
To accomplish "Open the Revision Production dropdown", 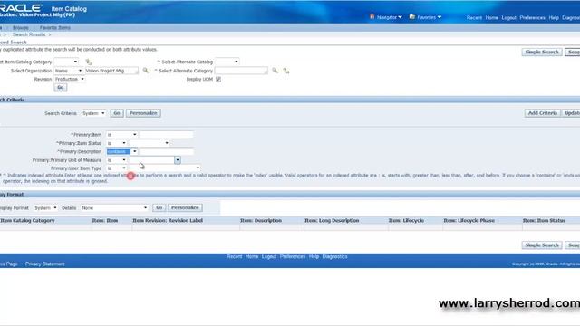I will click(x=70, y=79).
